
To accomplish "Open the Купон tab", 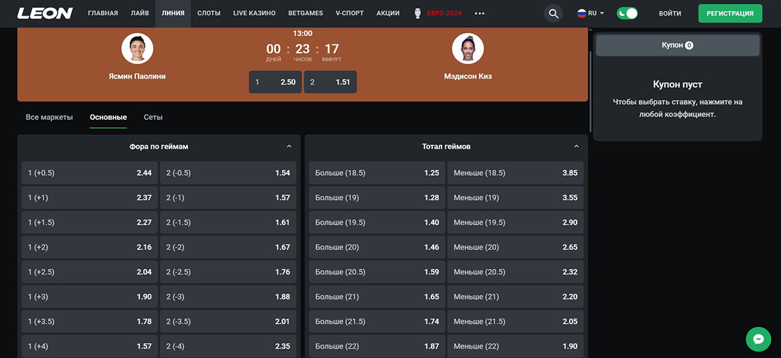I will tap(678, 46).
